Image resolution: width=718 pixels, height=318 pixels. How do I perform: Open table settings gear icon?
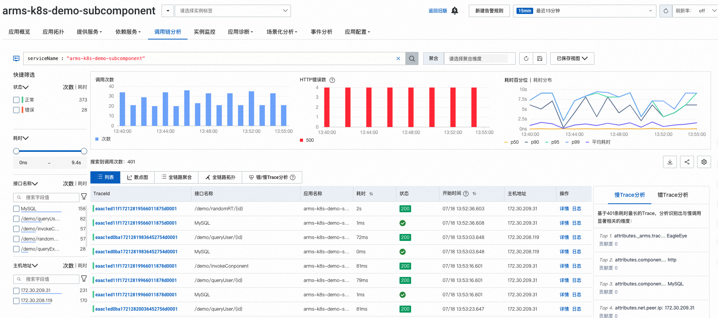click(704, 162)
